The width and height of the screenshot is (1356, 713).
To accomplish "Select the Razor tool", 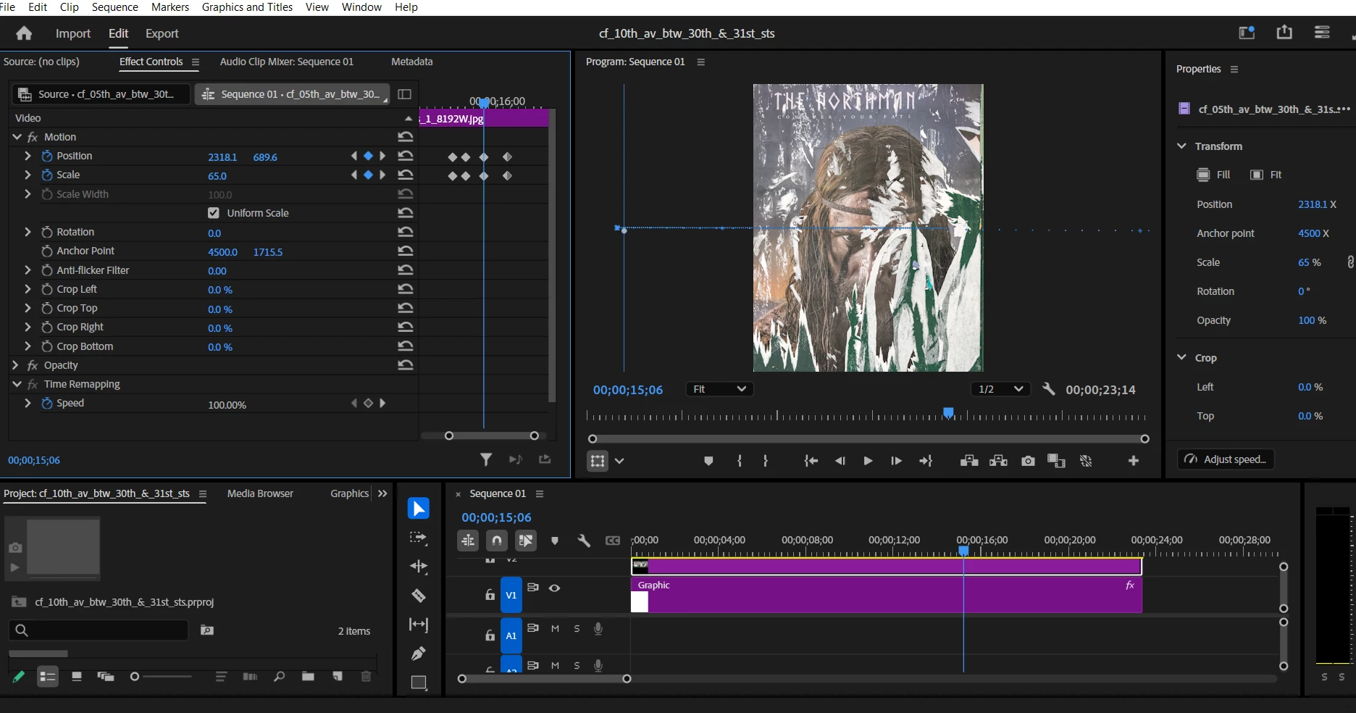I will pos(419,596).
